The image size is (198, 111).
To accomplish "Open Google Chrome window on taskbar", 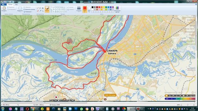I will [x=35, y=109].
